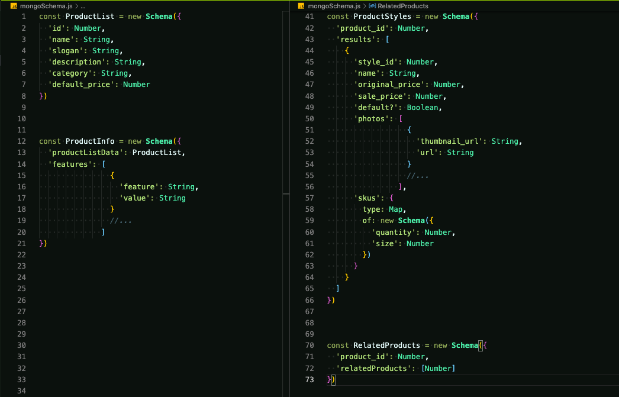Click the ProductStyles identifier on line 41

382,17
